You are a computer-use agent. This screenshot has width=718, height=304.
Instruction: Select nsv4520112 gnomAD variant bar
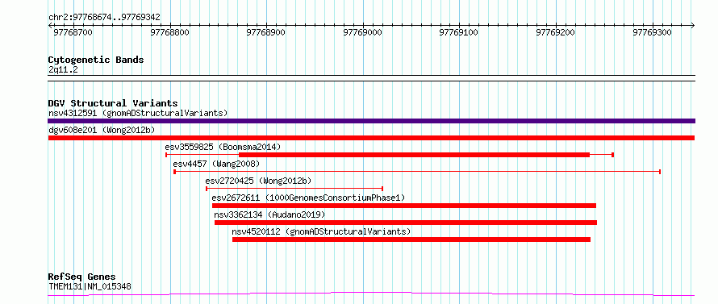pos(411,239)
